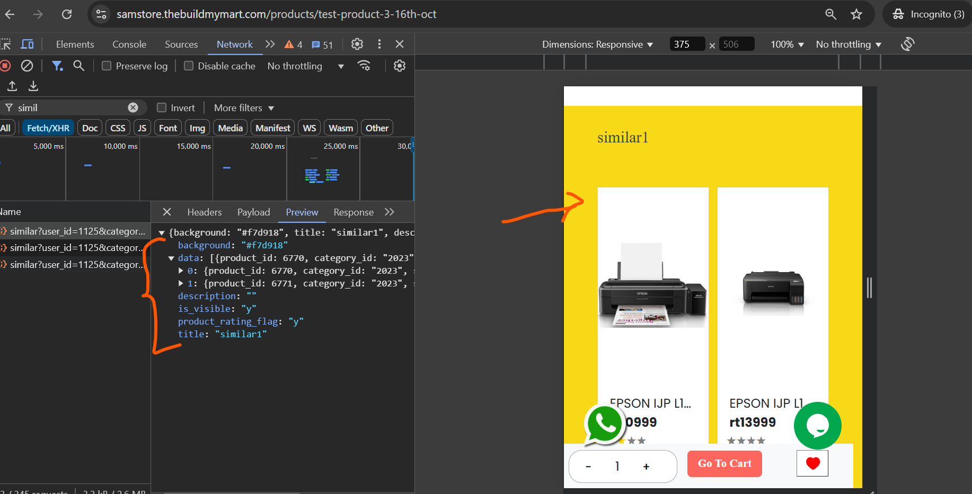Screen dimensions: 972x494
Task: Bookmark this page with the star icon
Action: tap(856, 14)
